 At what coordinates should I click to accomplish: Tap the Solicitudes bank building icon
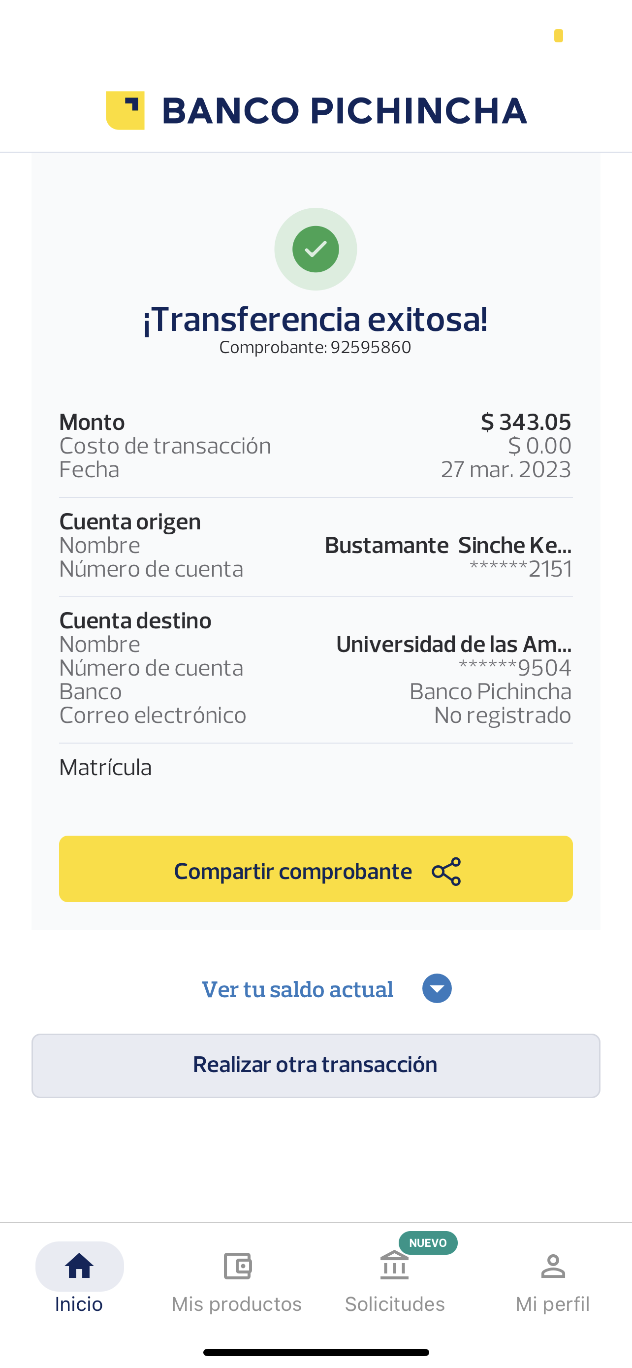[394, 1266]
